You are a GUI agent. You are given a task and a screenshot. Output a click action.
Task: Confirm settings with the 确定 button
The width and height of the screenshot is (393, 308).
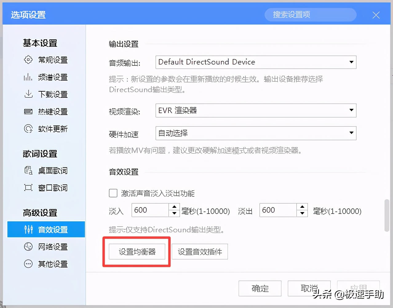(260, 288)
